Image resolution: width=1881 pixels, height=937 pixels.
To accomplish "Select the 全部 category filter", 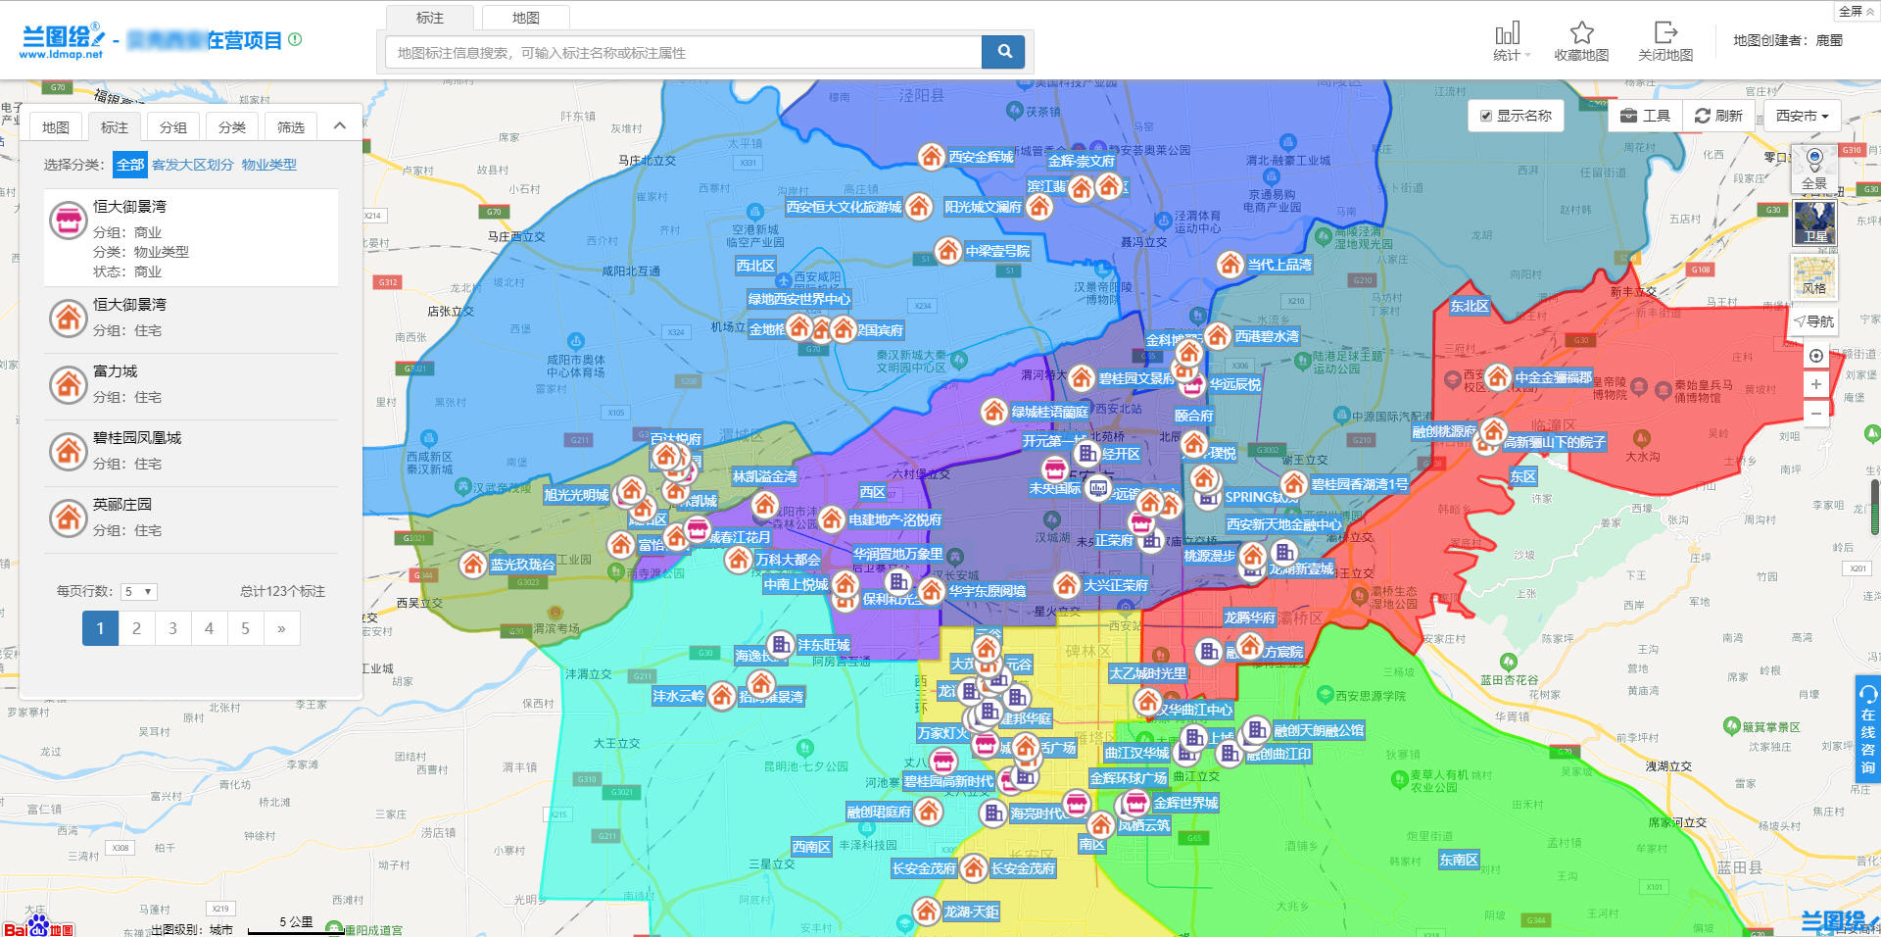I will [x=130, y=165].
